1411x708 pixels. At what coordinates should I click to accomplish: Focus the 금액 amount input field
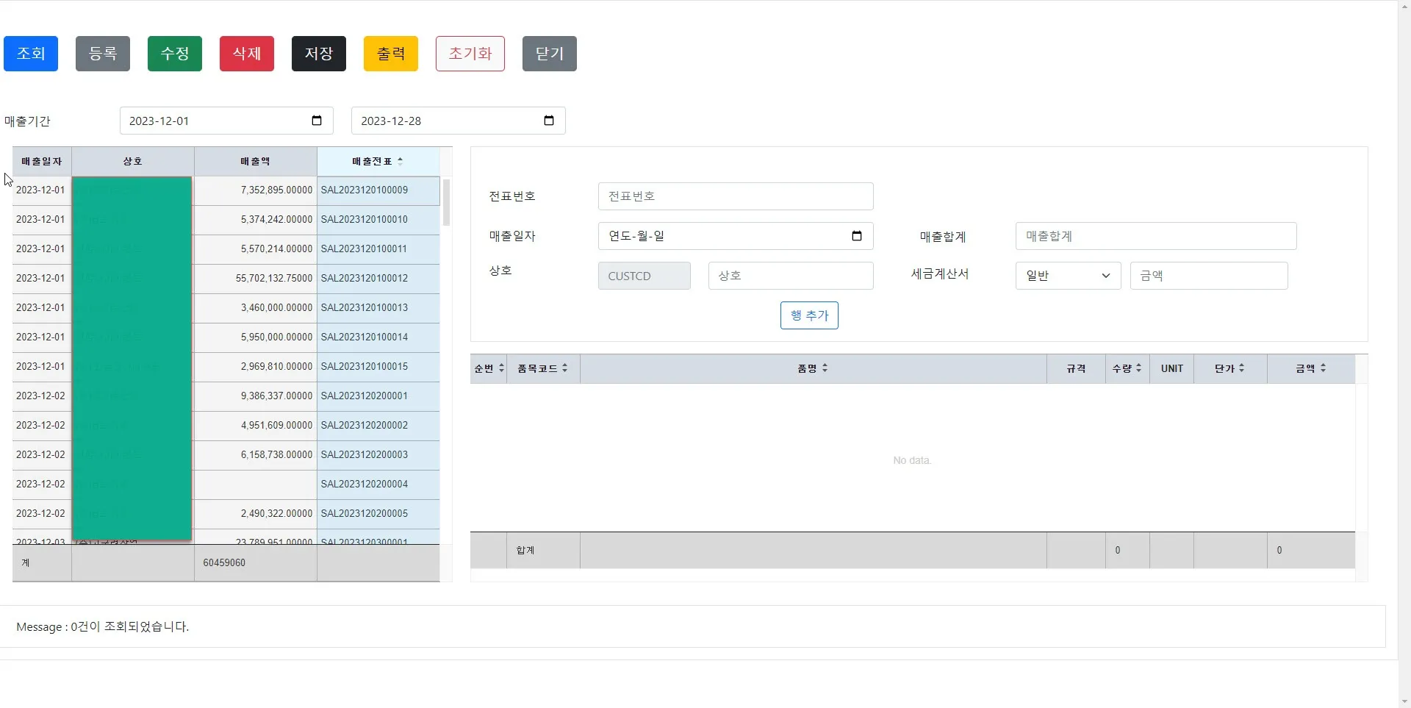(x=1209, y=276)
